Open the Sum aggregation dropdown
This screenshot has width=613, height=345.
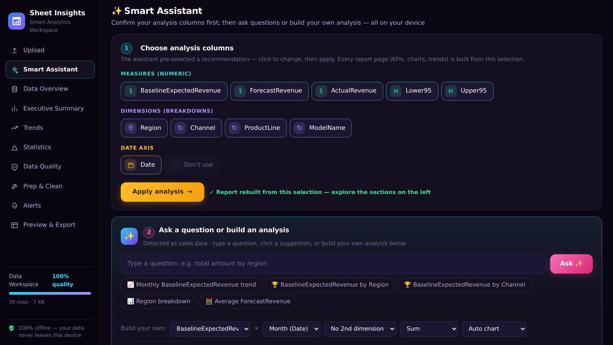click(x=429, y=329)
